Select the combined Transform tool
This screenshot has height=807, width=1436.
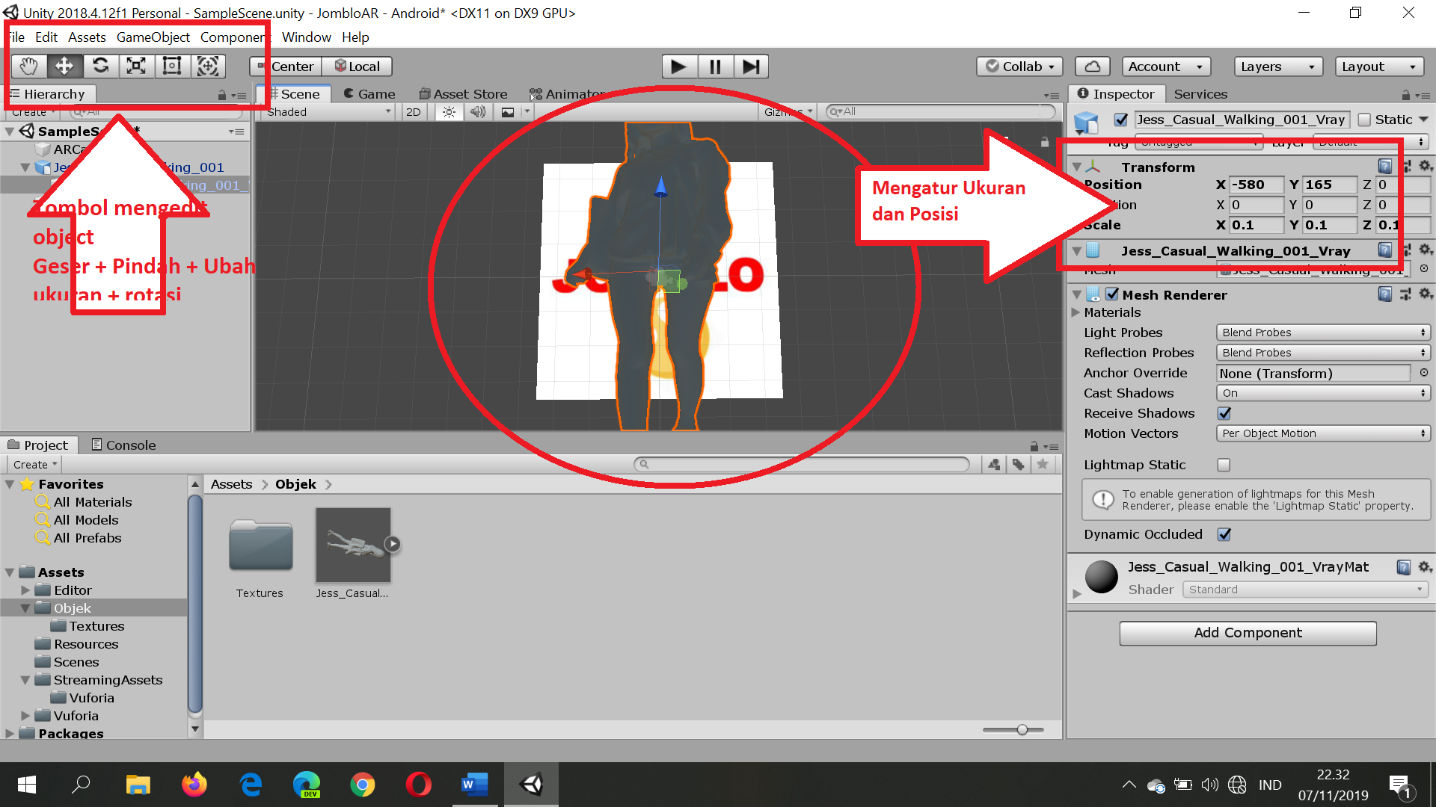tap(208, 66)
